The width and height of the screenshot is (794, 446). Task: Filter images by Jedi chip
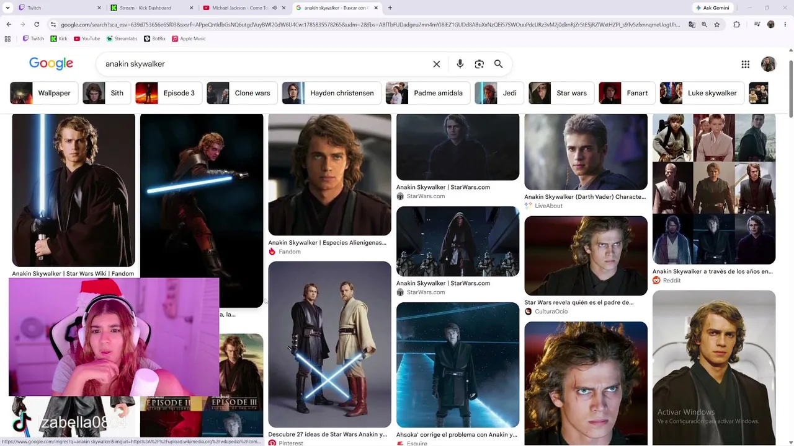click(x=499, y=93)
